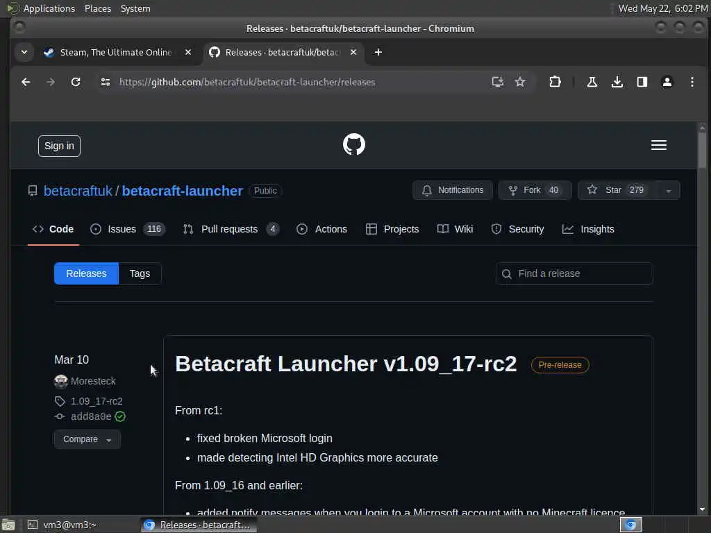The image size is (711, 533).
Task: Open the Projects tab
Action: [x=392, y=229]
